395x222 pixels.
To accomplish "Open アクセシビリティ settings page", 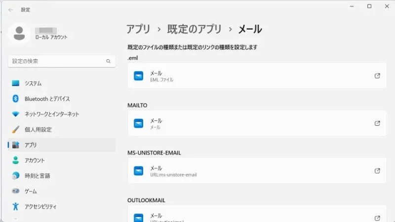I will (40, 206).
